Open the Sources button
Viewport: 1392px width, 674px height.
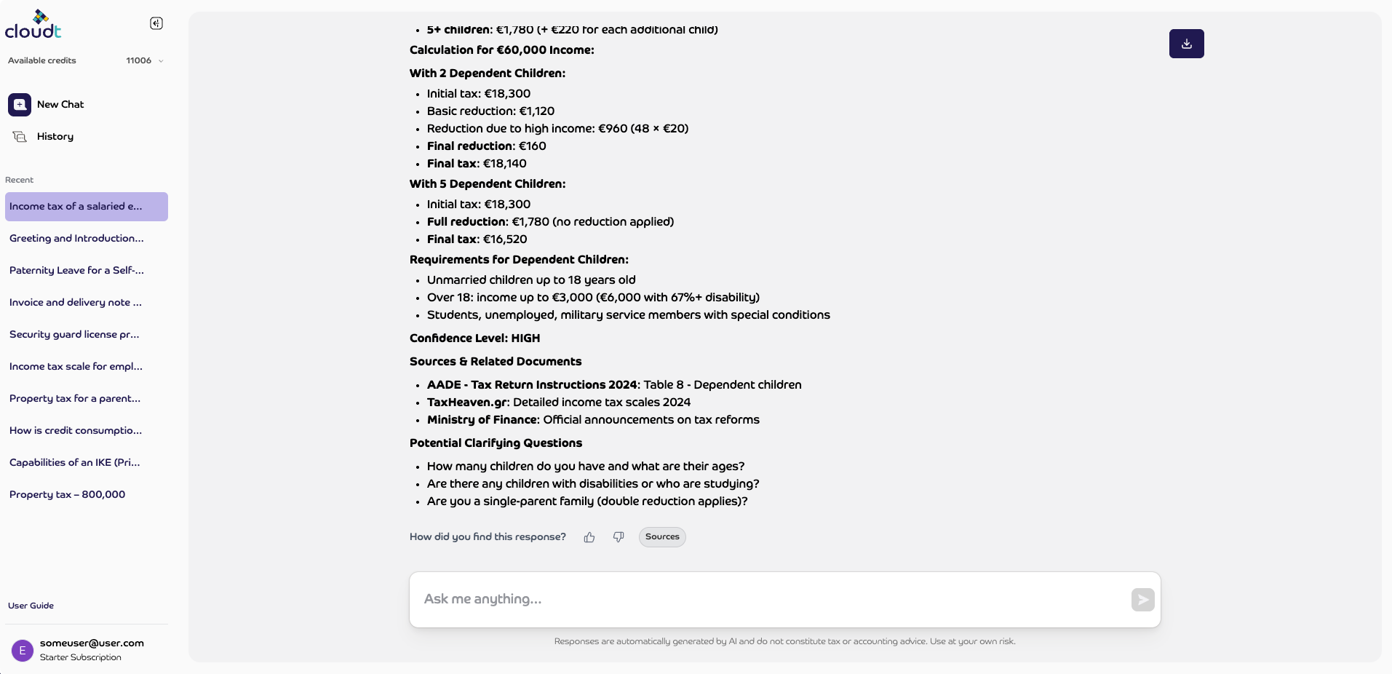tap(662, 537)
